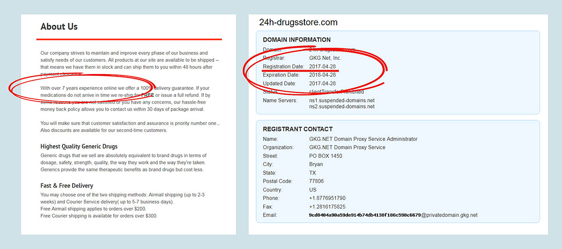
Task: Click the Registration Date label
Action: [283, 66]
